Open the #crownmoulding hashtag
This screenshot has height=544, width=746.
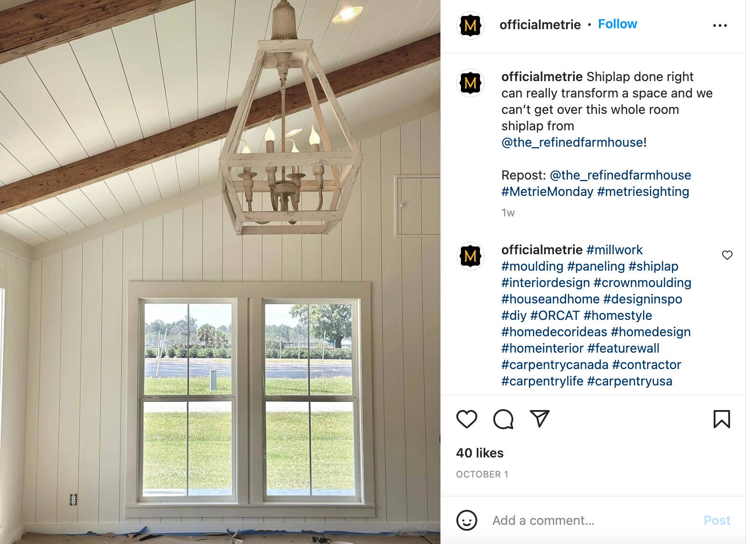click(643, 282)
